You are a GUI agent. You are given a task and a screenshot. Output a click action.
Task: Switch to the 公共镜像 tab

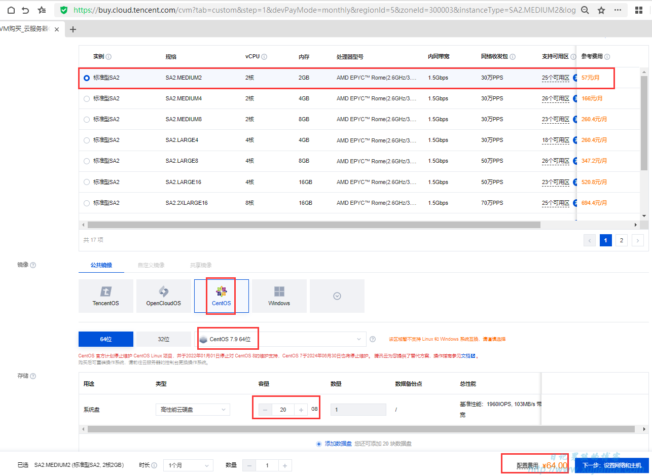[101, 265]
